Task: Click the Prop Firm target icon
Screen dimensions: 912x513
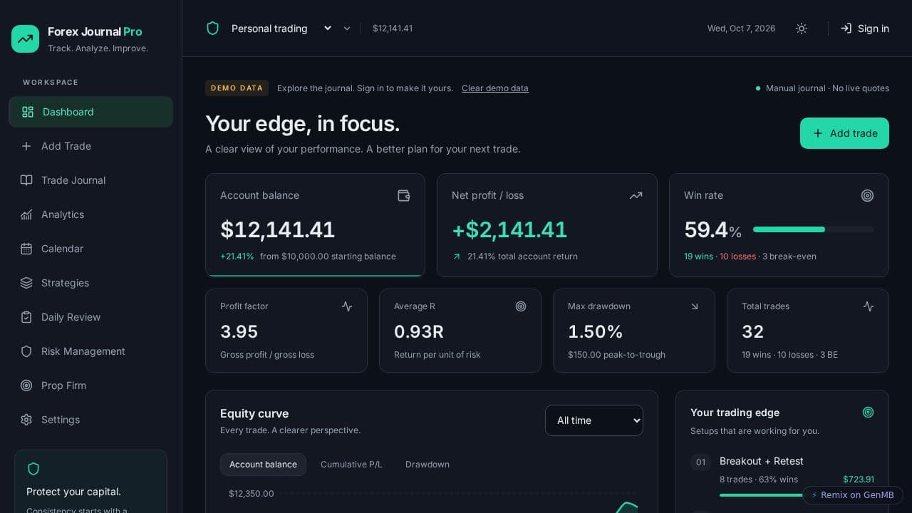Action: (x=26, y=385)
